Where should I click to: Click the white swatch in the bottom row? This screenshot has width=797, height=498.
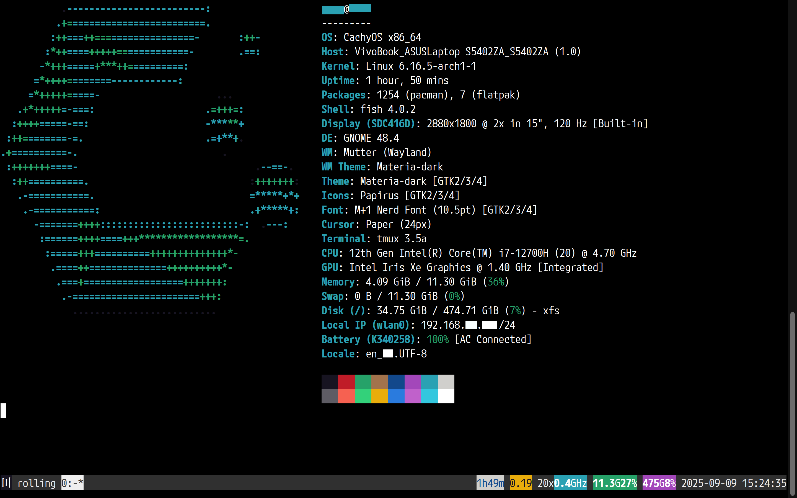click(x=446, y=396)
